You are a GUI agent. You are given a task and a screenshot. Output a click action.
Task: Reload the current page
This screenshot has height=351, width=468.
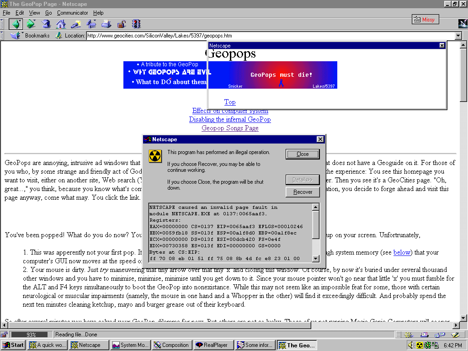point(46,24)
